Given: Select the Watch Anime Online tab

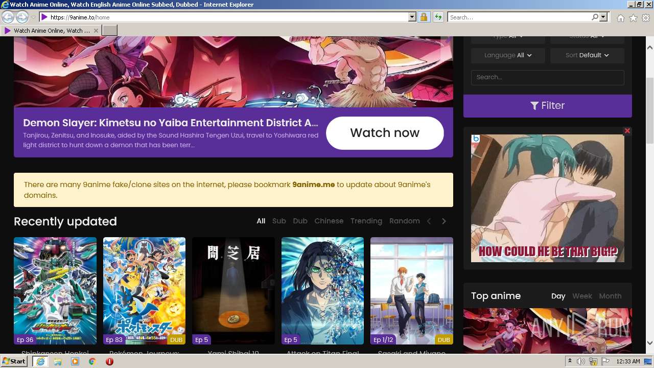Looking at the screenshot, I should click(51, 31).
